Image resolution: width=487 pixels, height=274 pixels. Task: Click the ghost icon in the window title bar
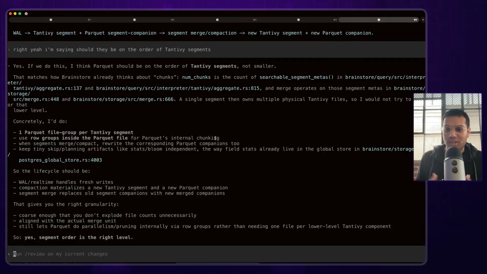point(26,14)
